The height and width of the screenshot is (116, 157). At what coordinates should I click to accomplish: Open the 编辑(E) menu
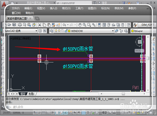28,8
